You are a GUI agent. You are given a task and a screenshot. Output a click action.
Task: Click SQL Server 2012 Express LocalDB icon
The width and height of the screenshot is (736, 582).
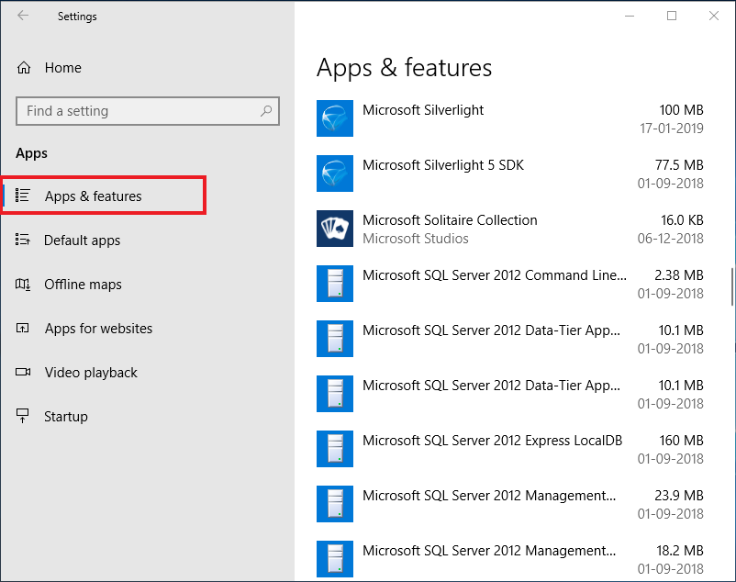coord(335,449)
